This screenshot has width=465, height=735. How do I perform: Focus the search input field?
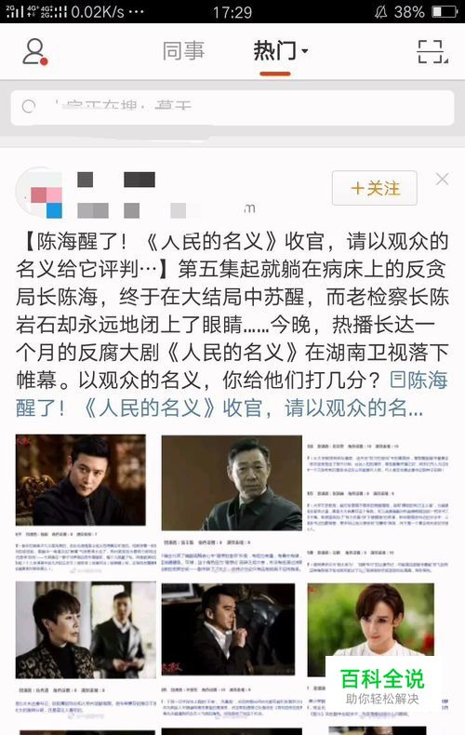232,107
